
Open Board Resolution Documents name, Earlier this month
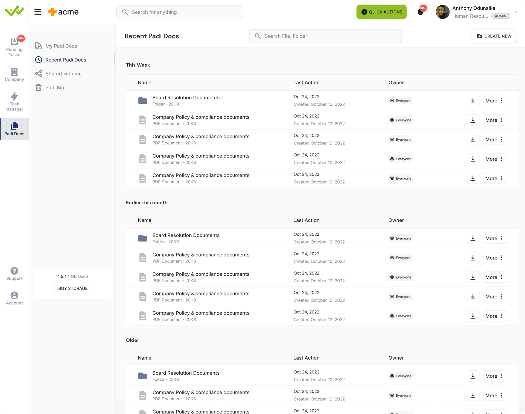[186, 235]
